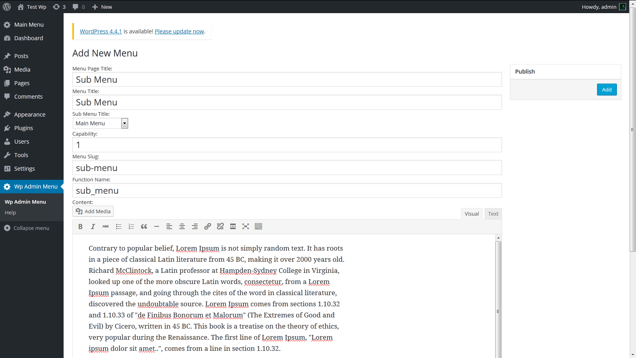Go to the Dashboard
This screenshot has height=358, width=636.
[32, 38]
